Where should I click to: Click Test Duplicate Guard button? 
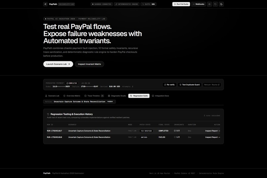[x=189, y=85]
